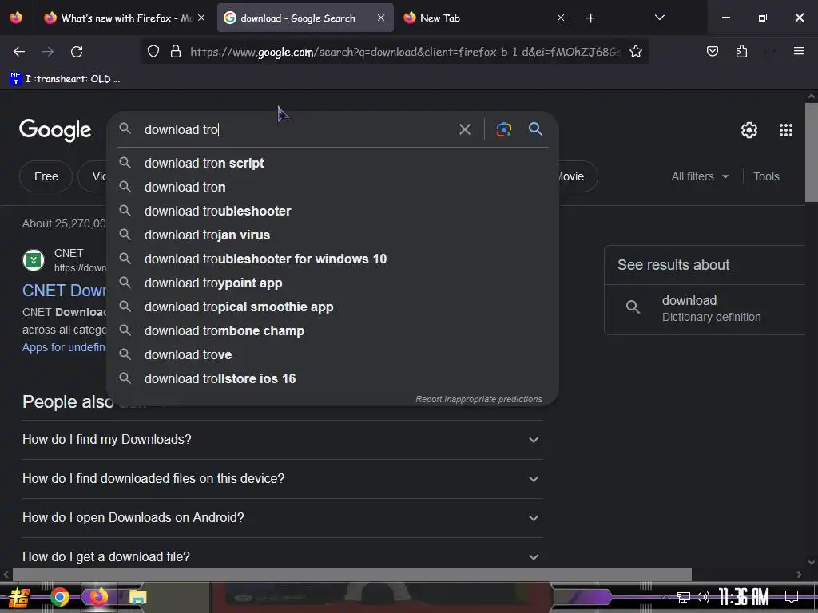This screenshot has width=818, height=613.
Task: Save page to Pocket
Action: click(x=712, y=51)
